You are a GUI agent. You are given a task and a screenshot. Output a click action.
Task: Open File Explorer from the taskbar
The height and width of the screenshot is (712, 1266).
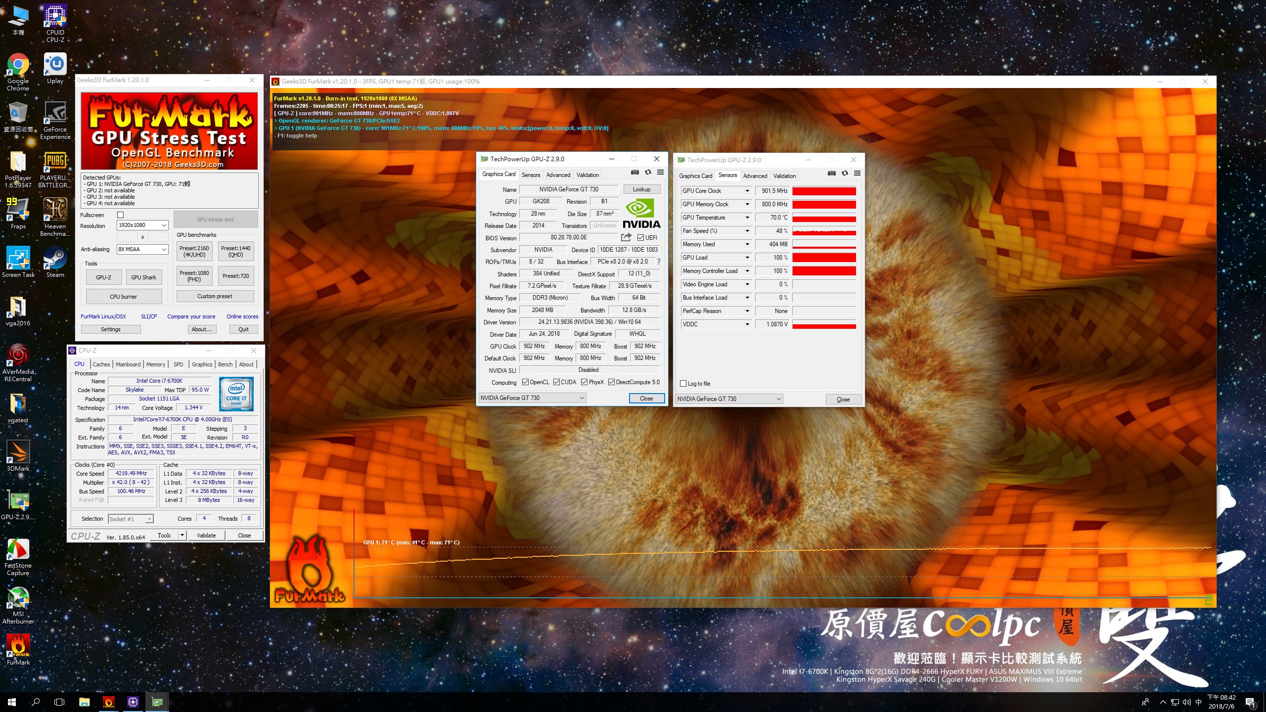tap(85, 702)
